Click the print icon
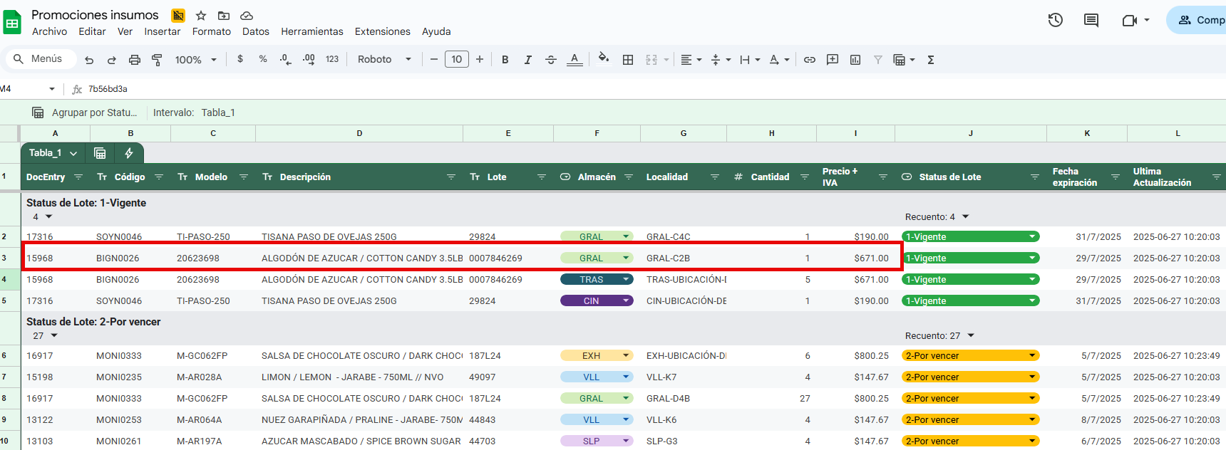This screenshot has width=1226, height=450. [x=134, y=60]
